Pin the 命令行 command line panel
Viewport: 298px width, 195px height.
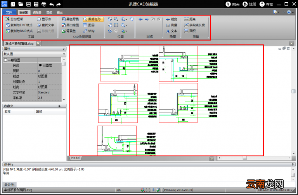293,164
